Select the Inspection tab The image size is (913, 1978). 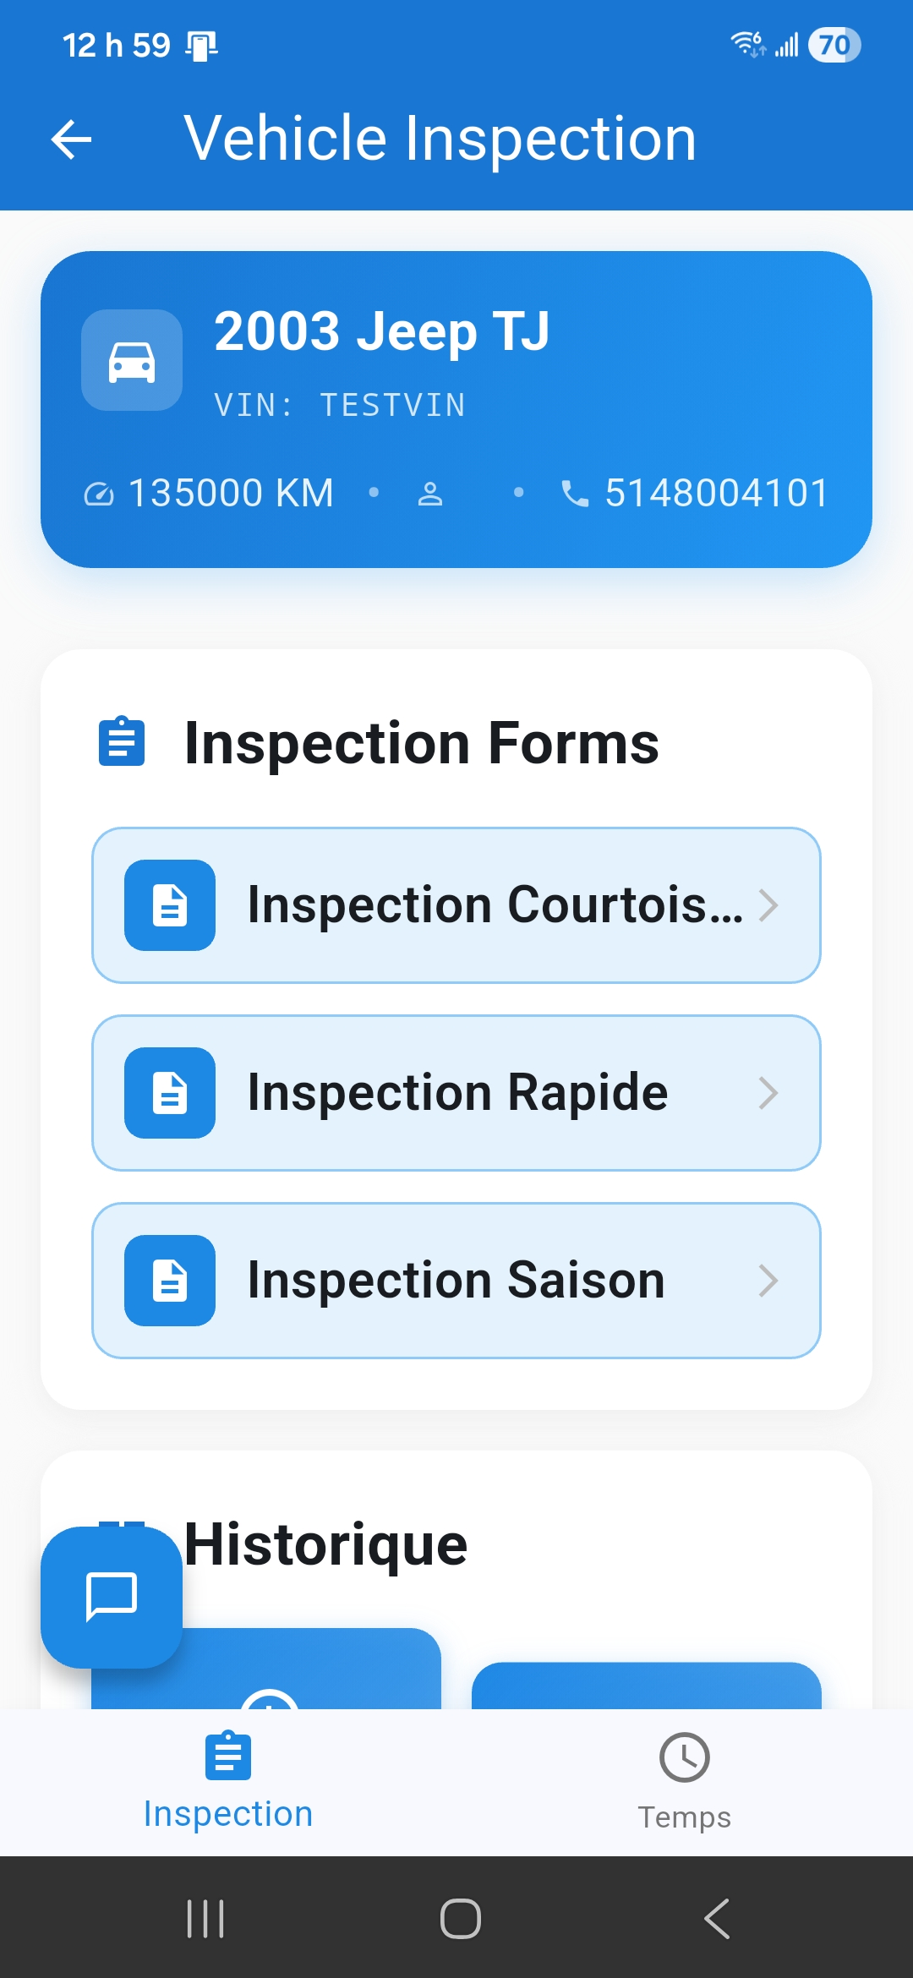click(228, 1784)
